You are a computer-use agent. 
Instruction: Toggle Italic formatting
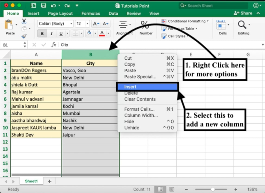pos(51,33)
